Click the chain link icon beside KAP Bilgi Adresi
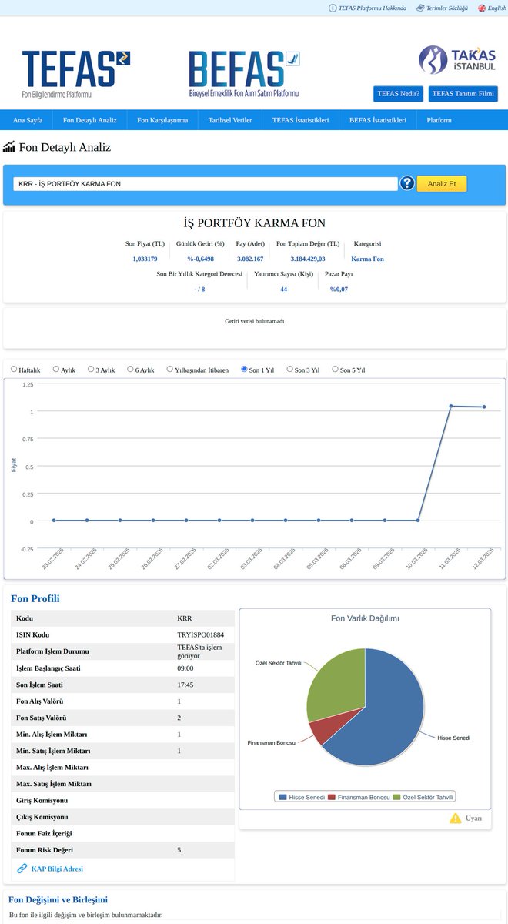Viewport: 508px width, 924px height. click(x=22, y=869)
